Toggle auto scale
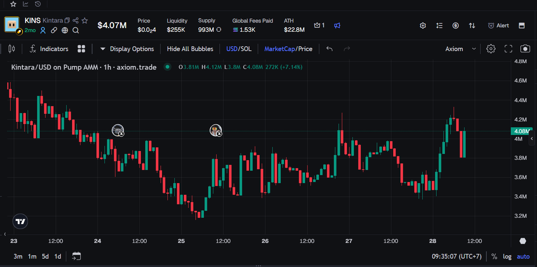This screenshot has height=267, width=537. [523, 257]
